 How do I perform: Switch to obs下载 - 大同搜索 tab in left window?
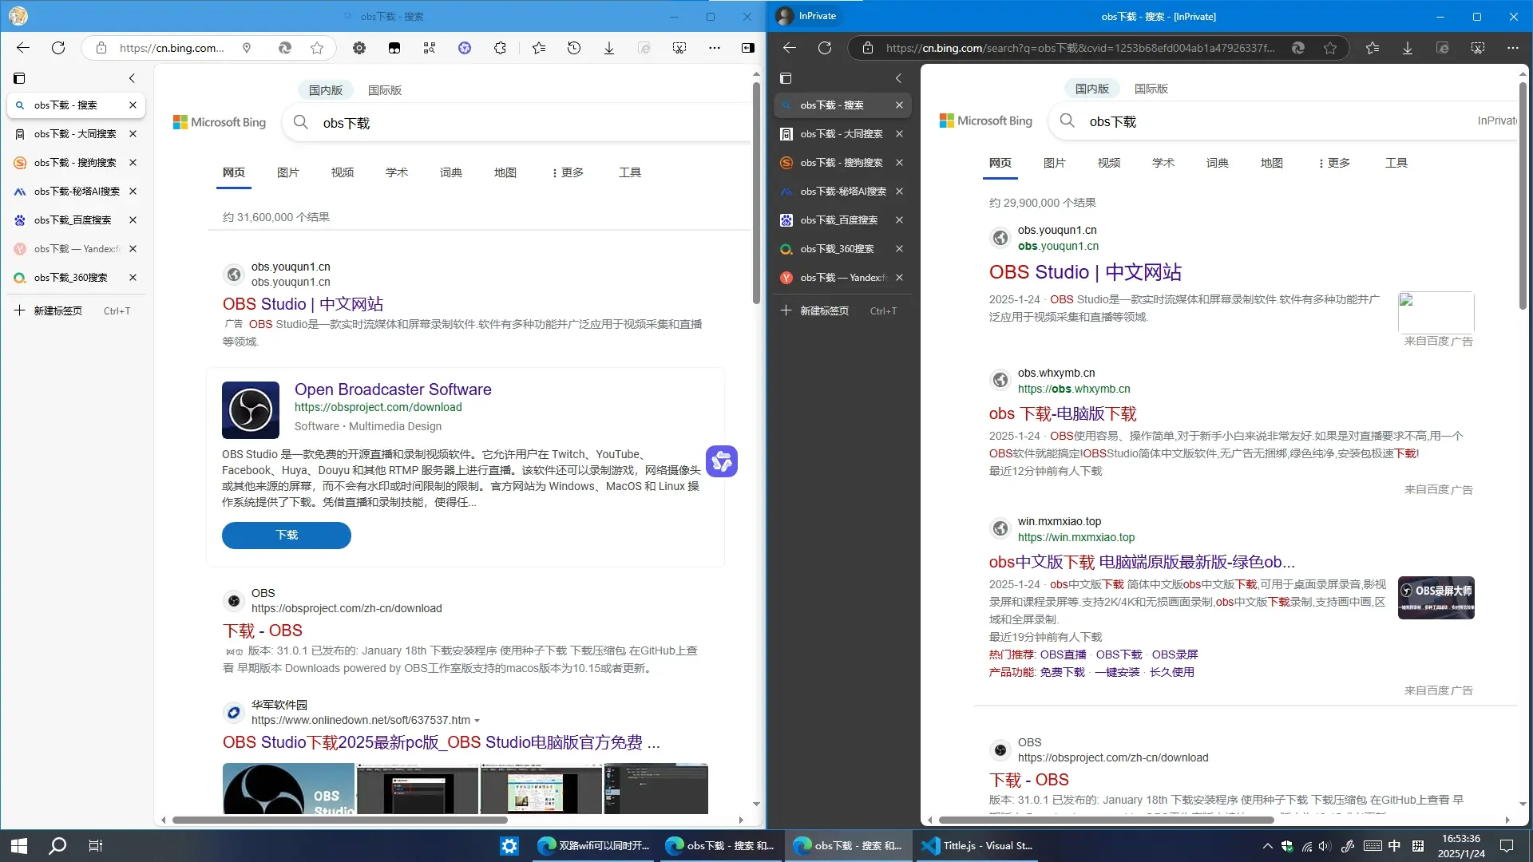75,134
